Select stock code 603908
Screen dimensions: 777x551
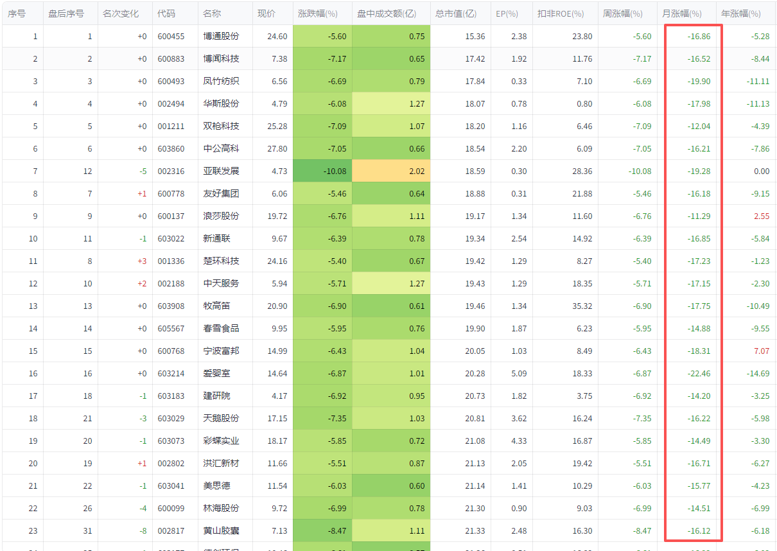pos(171,306)
